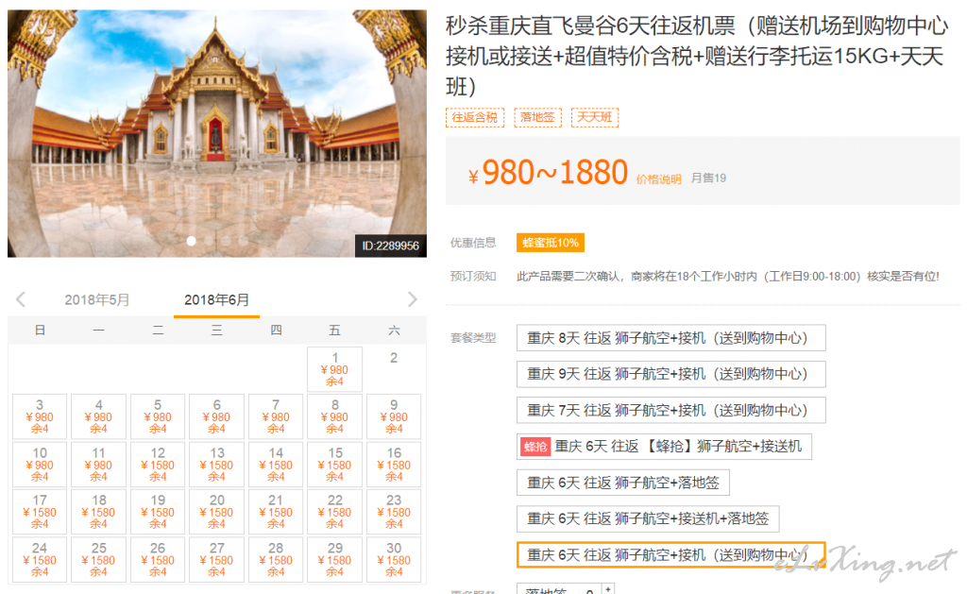The width and height of the screenshot is (967, 594).
Task: Click the ¥980~1880 price range
Action: point(549,172)
